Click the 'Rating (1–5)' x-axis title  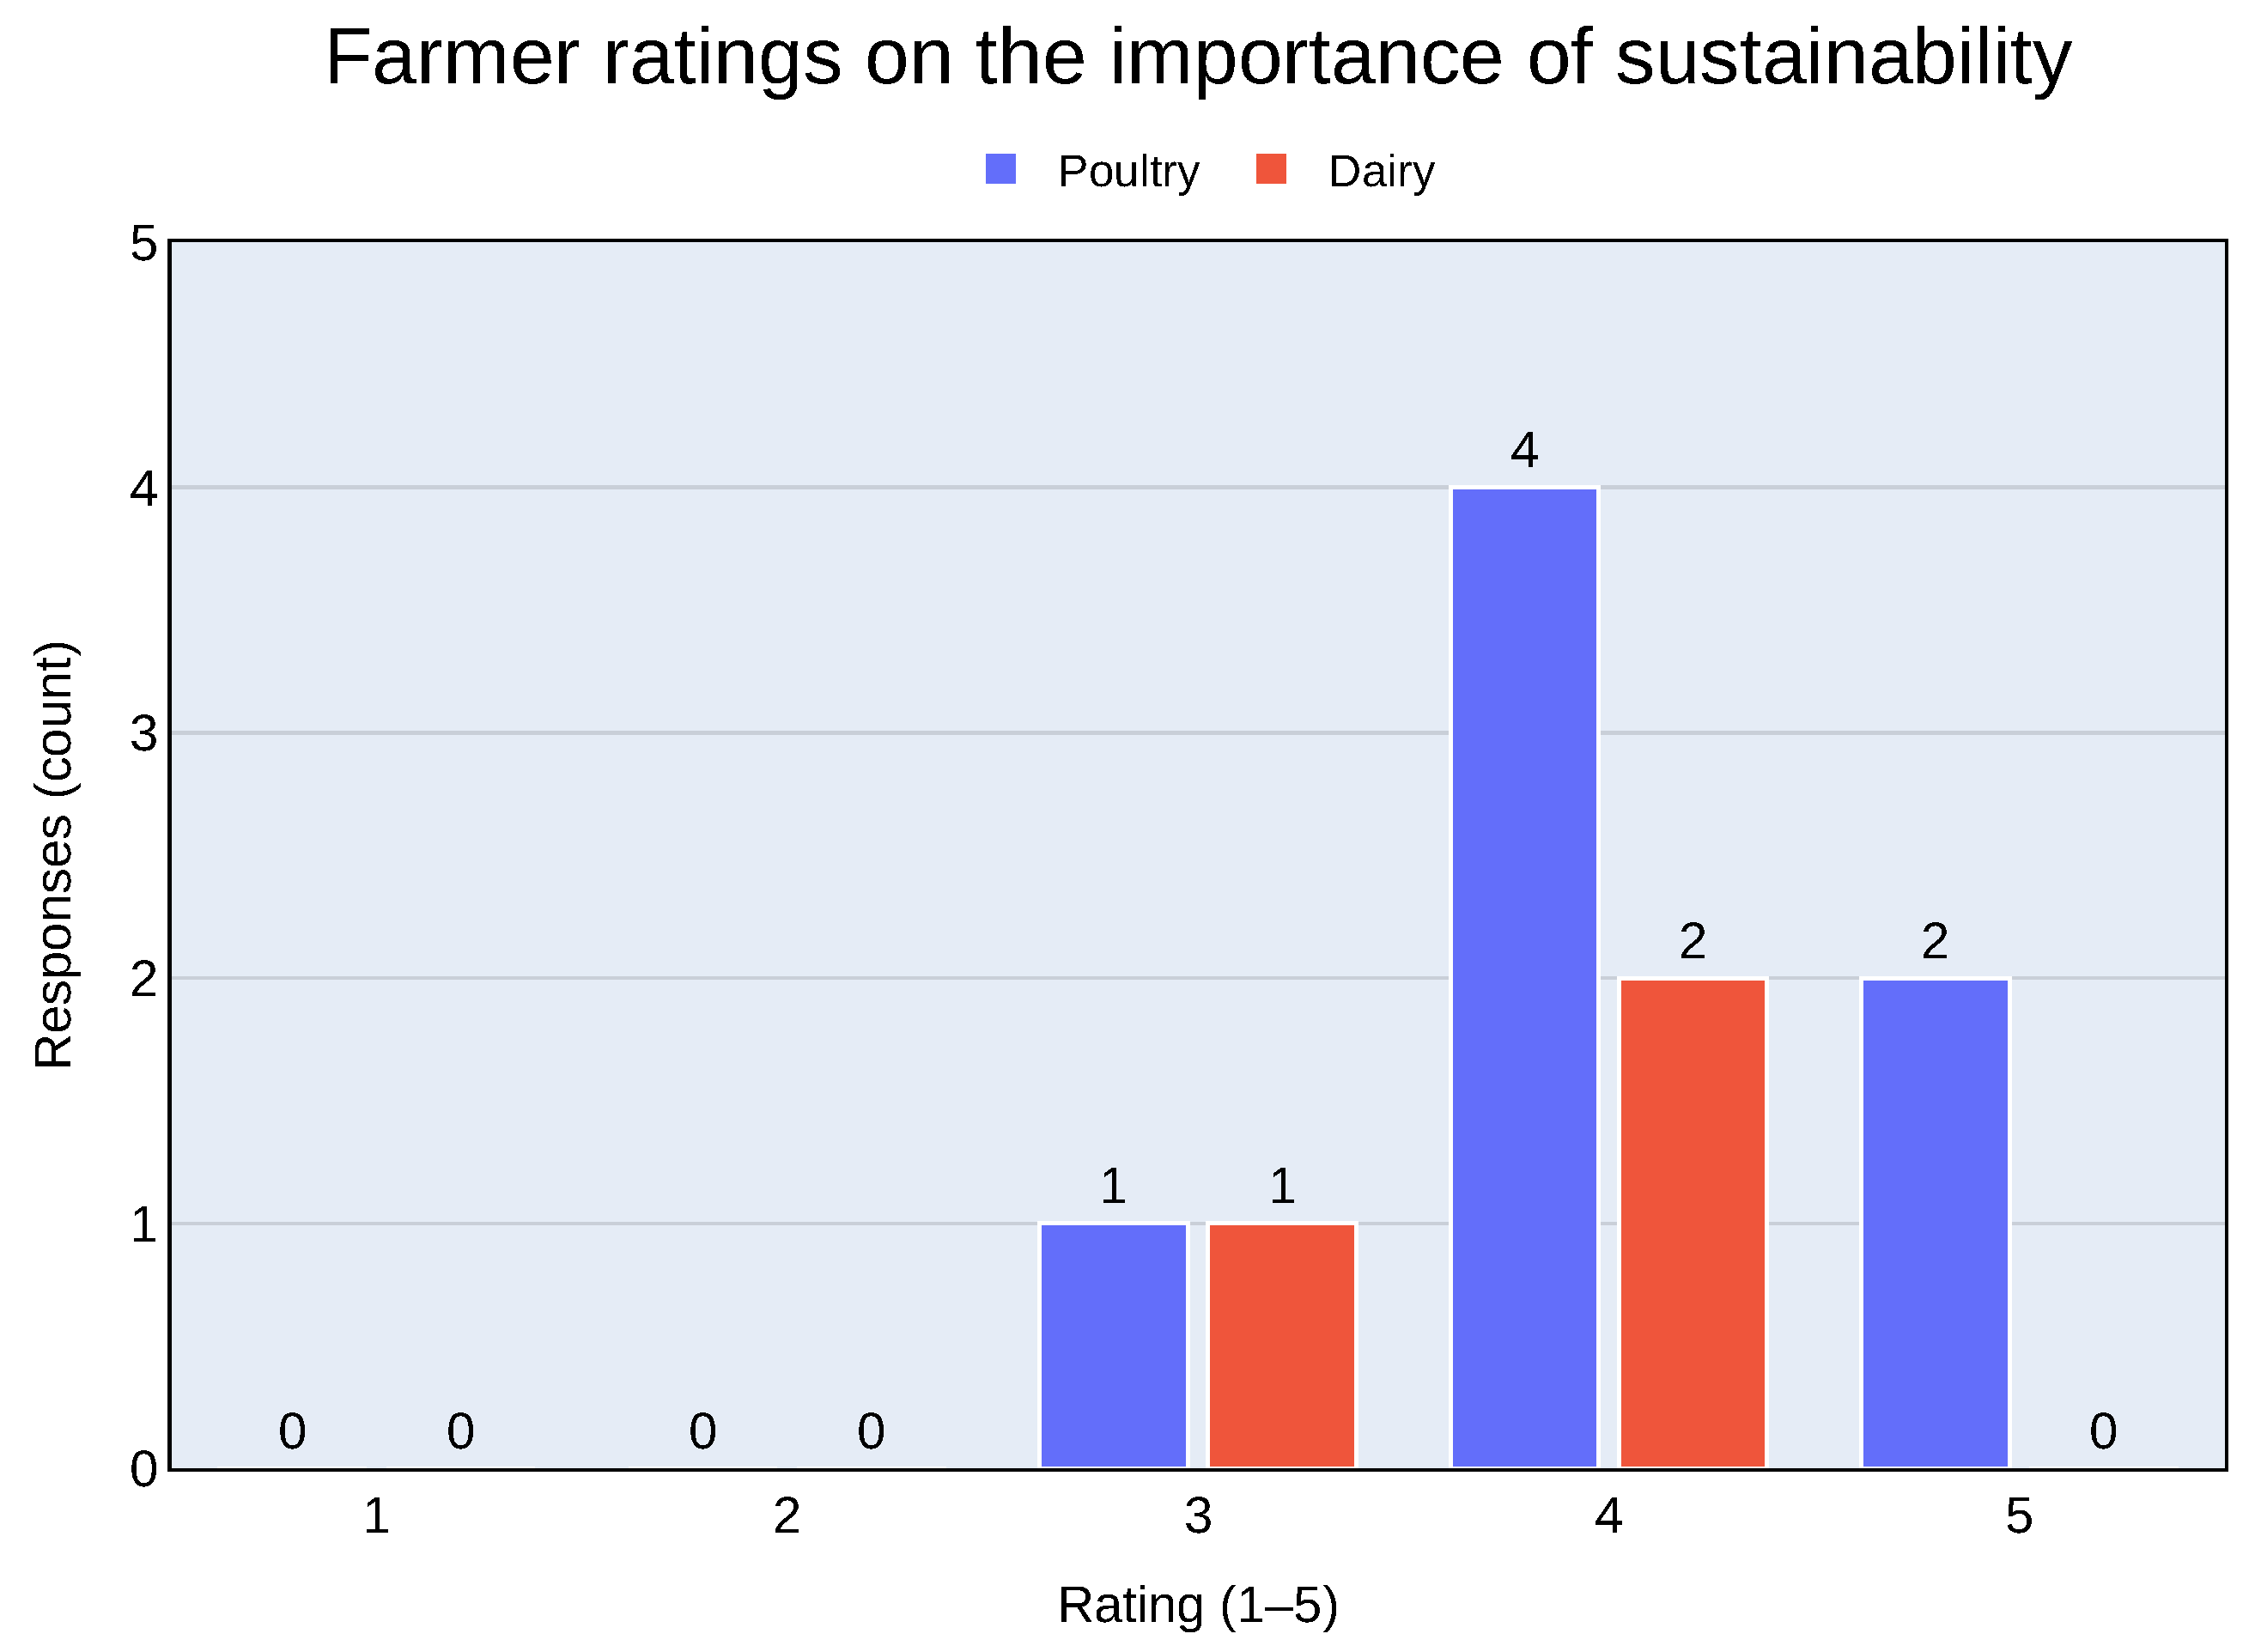pos(1197,1606)
